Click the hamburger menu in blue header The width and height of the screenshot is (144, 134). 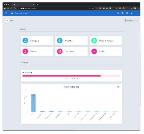[6, 13]
